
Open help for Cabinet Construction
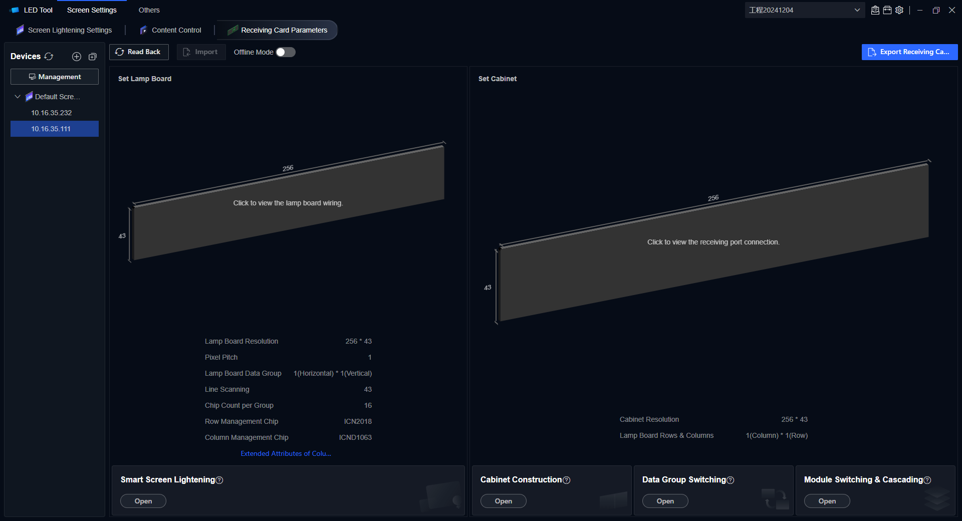(x=567, y=480)
